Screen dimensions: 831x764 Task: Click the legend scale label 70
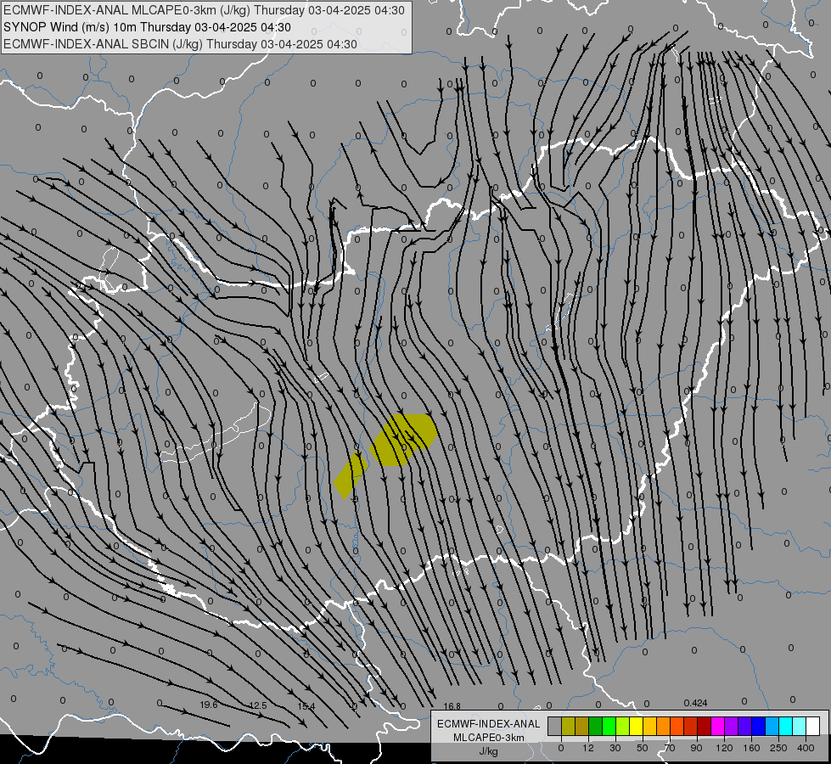670,748
